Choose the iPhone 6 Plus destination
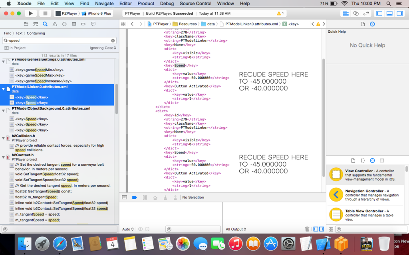This screenshot has width=409, height=255. 97,14
